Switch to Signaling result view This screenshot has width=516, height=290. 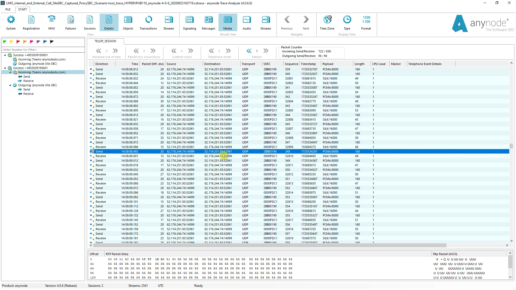(x=189, y=23)
